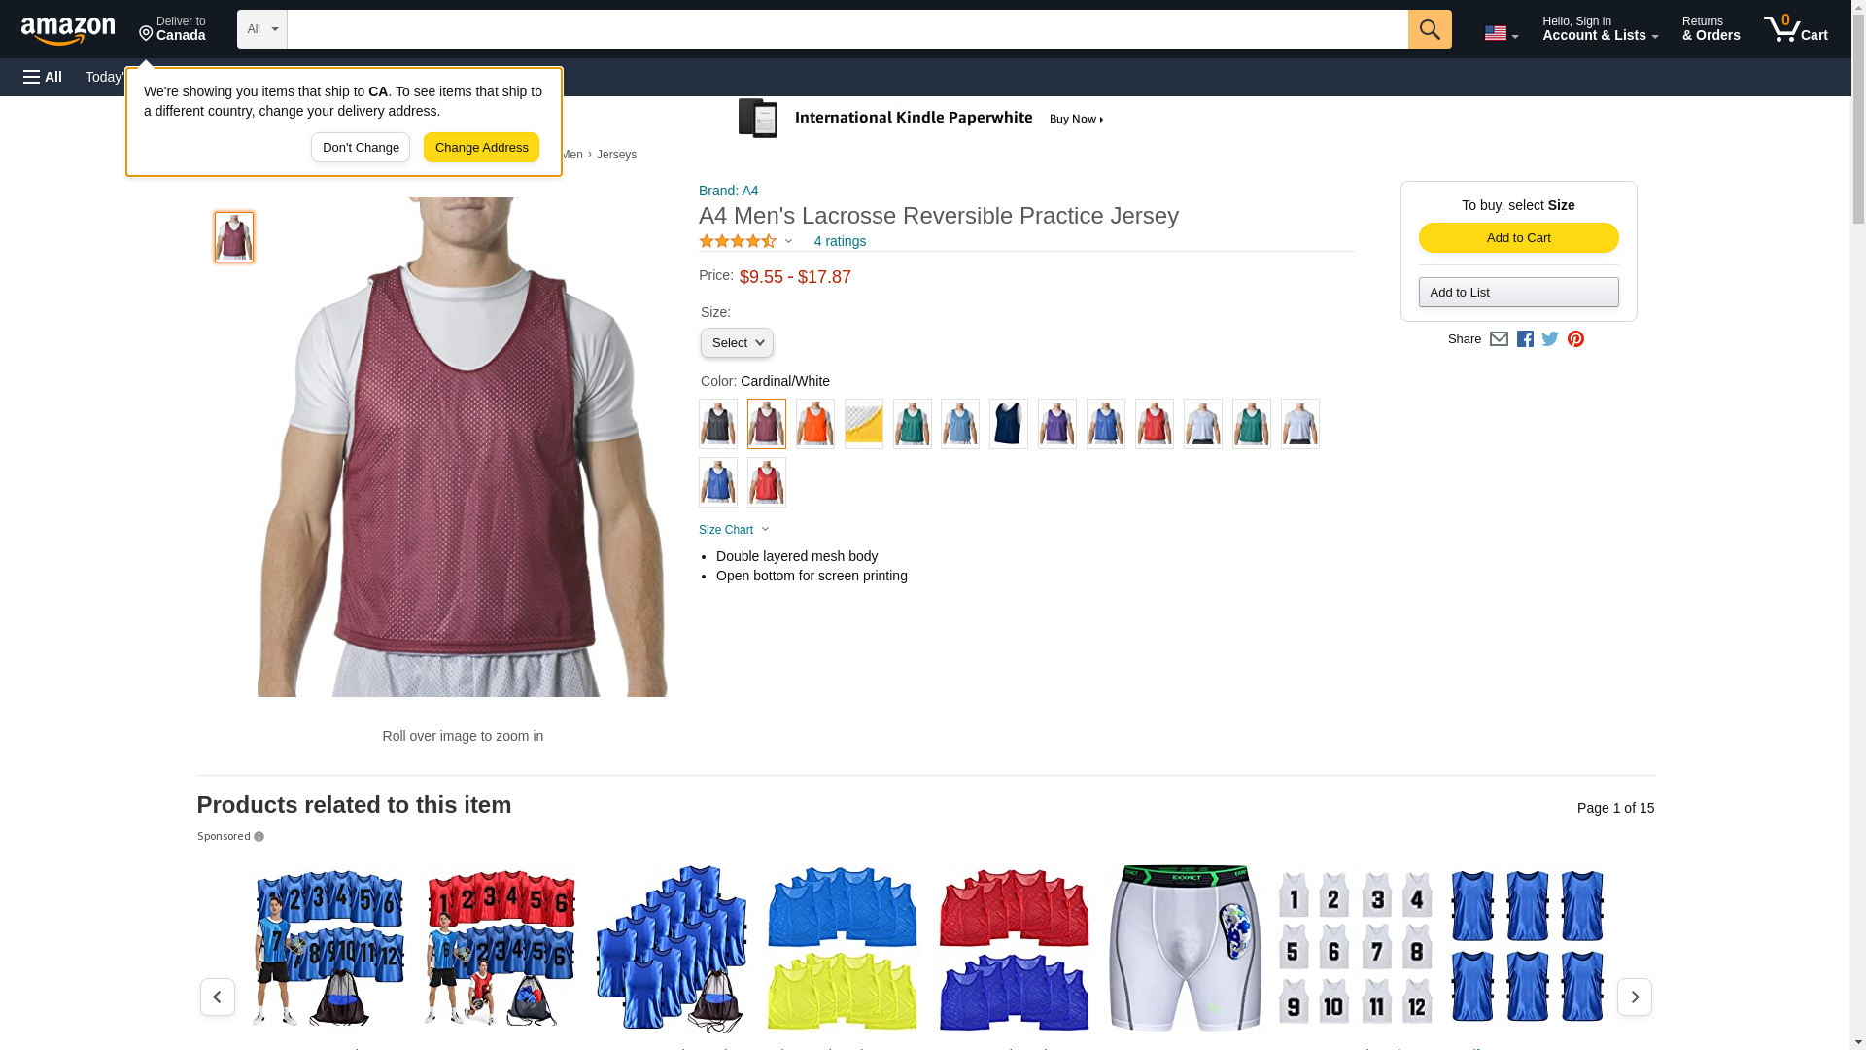1866x1050 pixels.
Task: Open the All hamburger menu
Action: 43,77
